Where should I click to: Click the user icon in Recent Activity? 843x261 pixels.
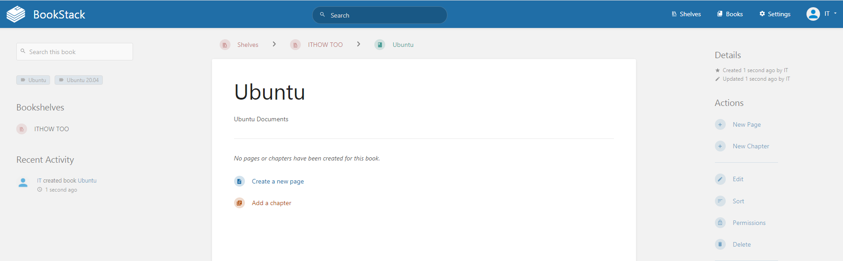[x=23, y=183]
